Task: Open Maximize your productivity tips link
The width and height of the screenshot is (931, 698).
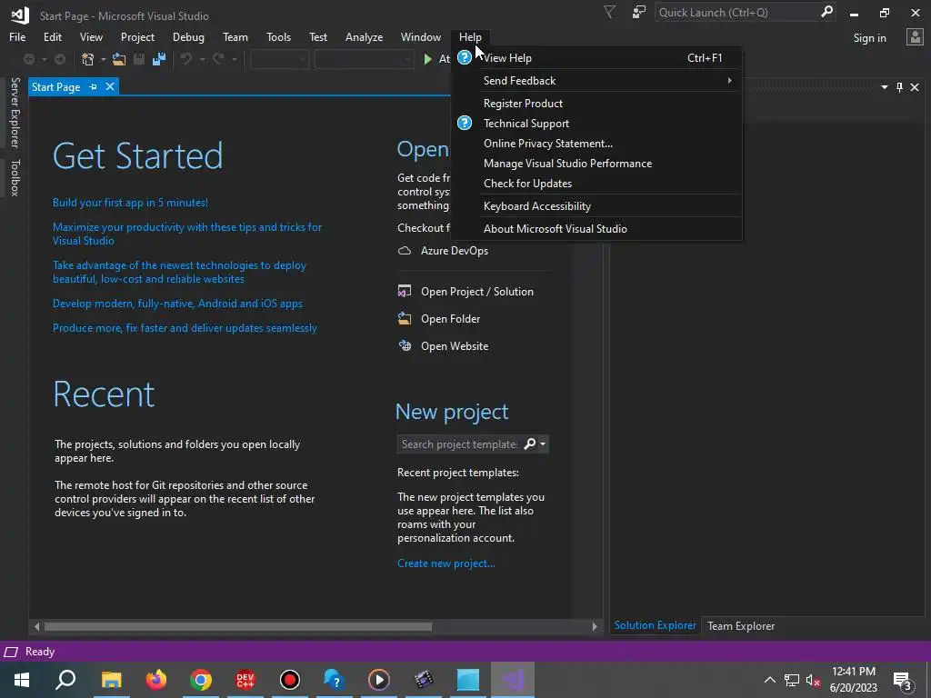Action: (x=187, y=234)
